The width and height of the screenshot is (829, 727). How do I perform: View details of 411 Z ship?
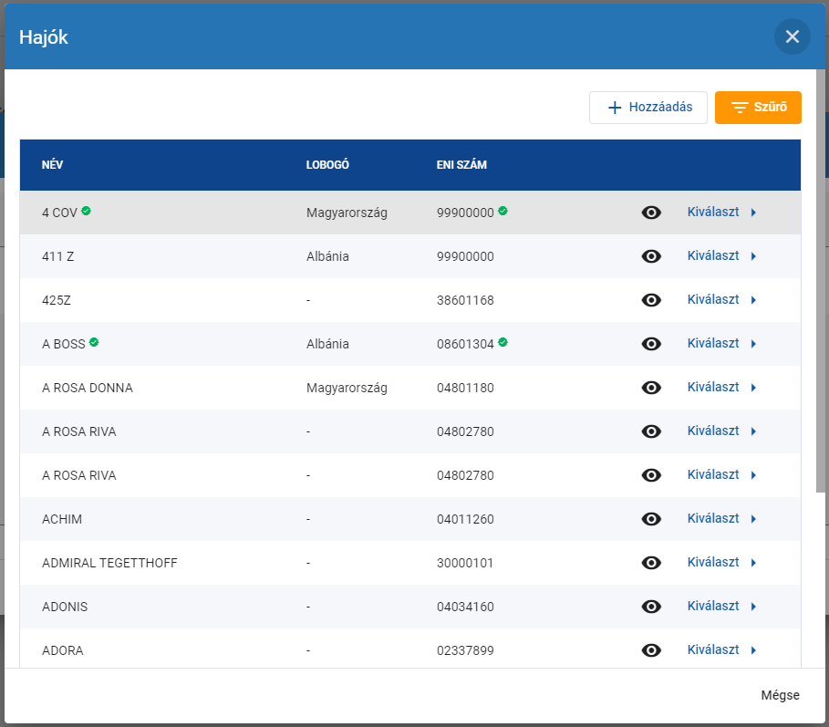(651, 256)
